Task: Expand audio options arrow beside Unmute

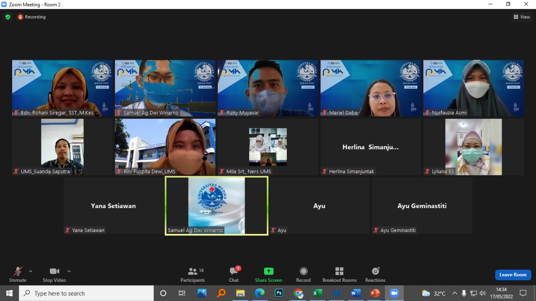Action: pos(31,271)
